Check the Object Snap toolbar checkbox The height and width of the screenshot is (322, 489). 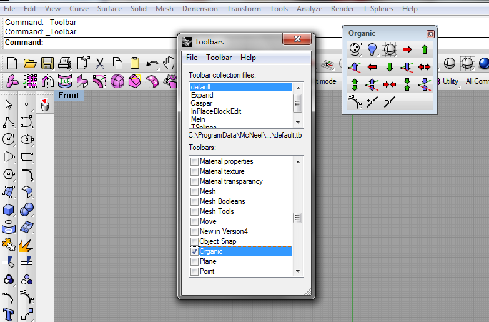point(195,241)
